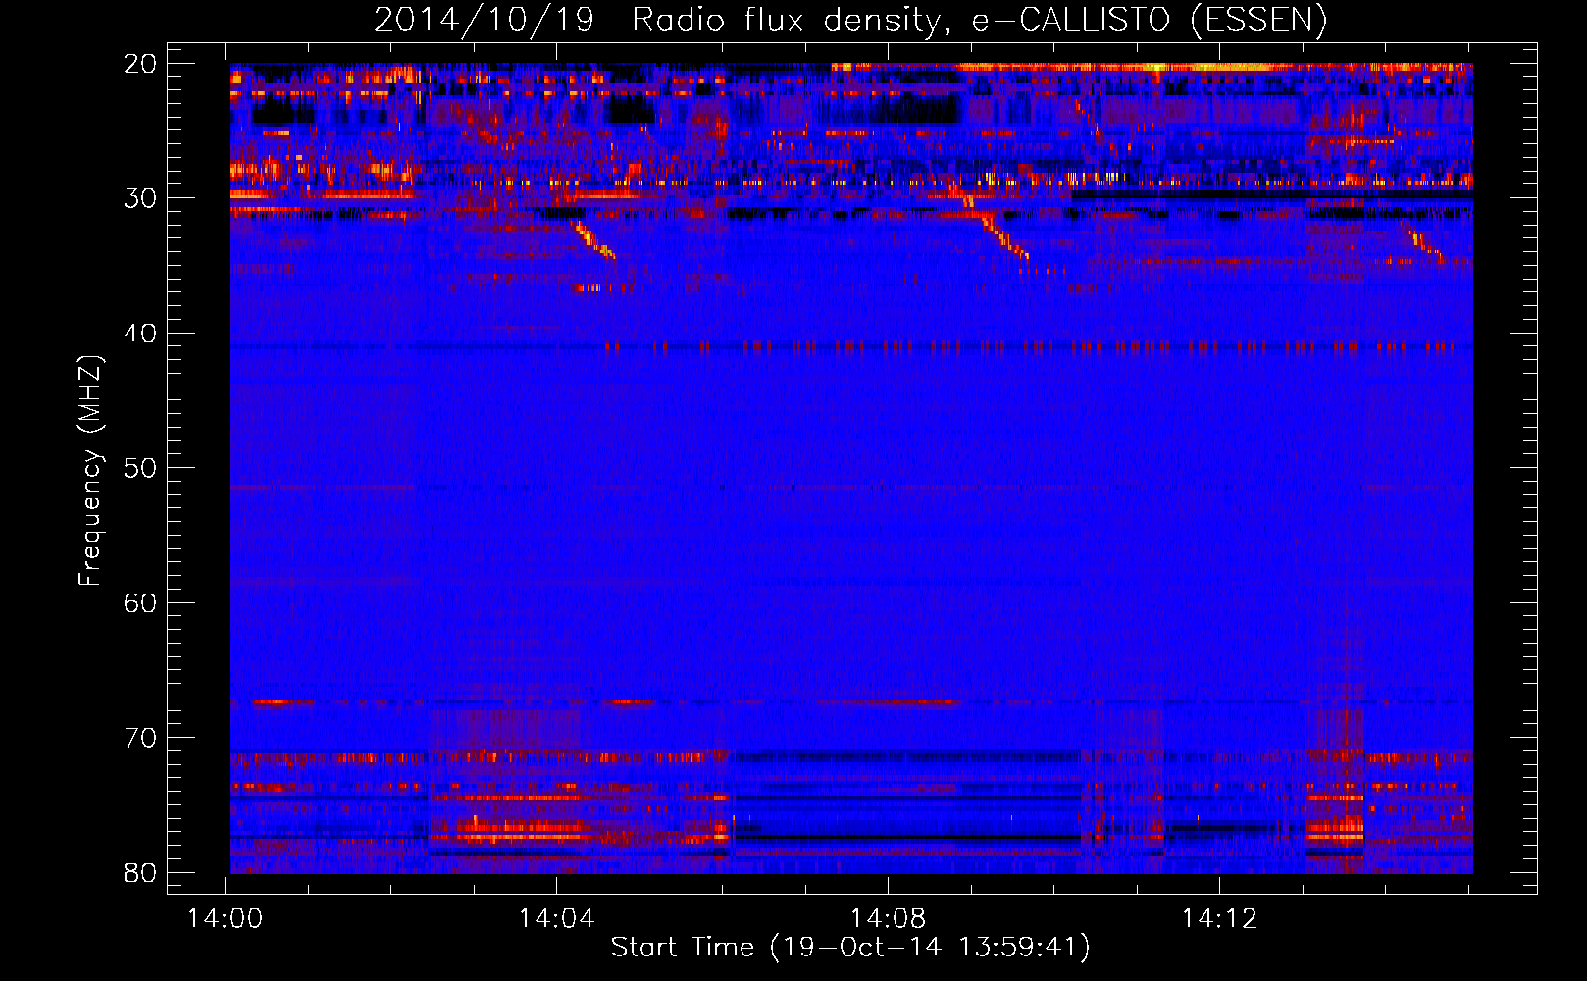The image size is (1587, 981).
Task: Click the "Frequency (MHZ)" axis label
Action: (x=90, y=471)
